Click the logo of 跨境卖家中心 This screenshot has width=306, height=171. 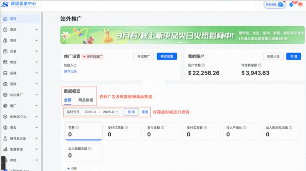[5, 4]
